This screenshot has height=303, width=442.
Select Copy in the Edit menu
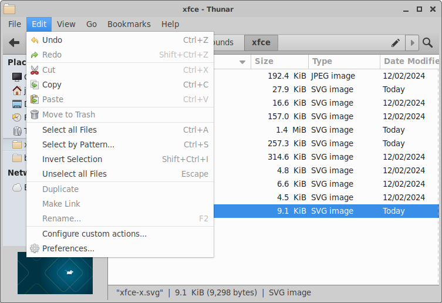(120, 85)
